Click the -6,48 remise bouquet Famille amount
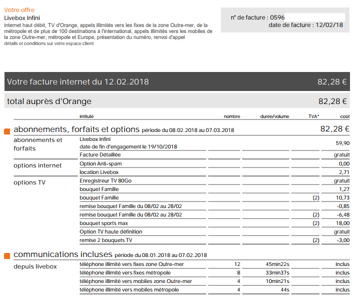Viewport: 358px width, 304px height. click(343, 214)
